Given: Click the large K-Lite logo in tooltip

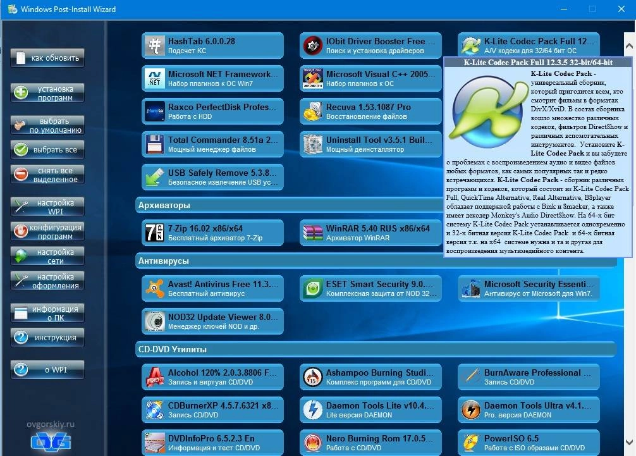Looking at the screenshot, I should [x=488, y=112].
